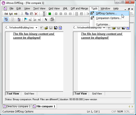Go to previous bookmark icon
This screenshot has height=115, width=136.
click(x=35, y=19)
